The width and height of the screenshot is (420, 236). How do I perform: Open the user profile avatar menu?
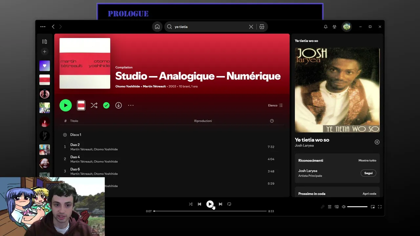tap(346, 27)
